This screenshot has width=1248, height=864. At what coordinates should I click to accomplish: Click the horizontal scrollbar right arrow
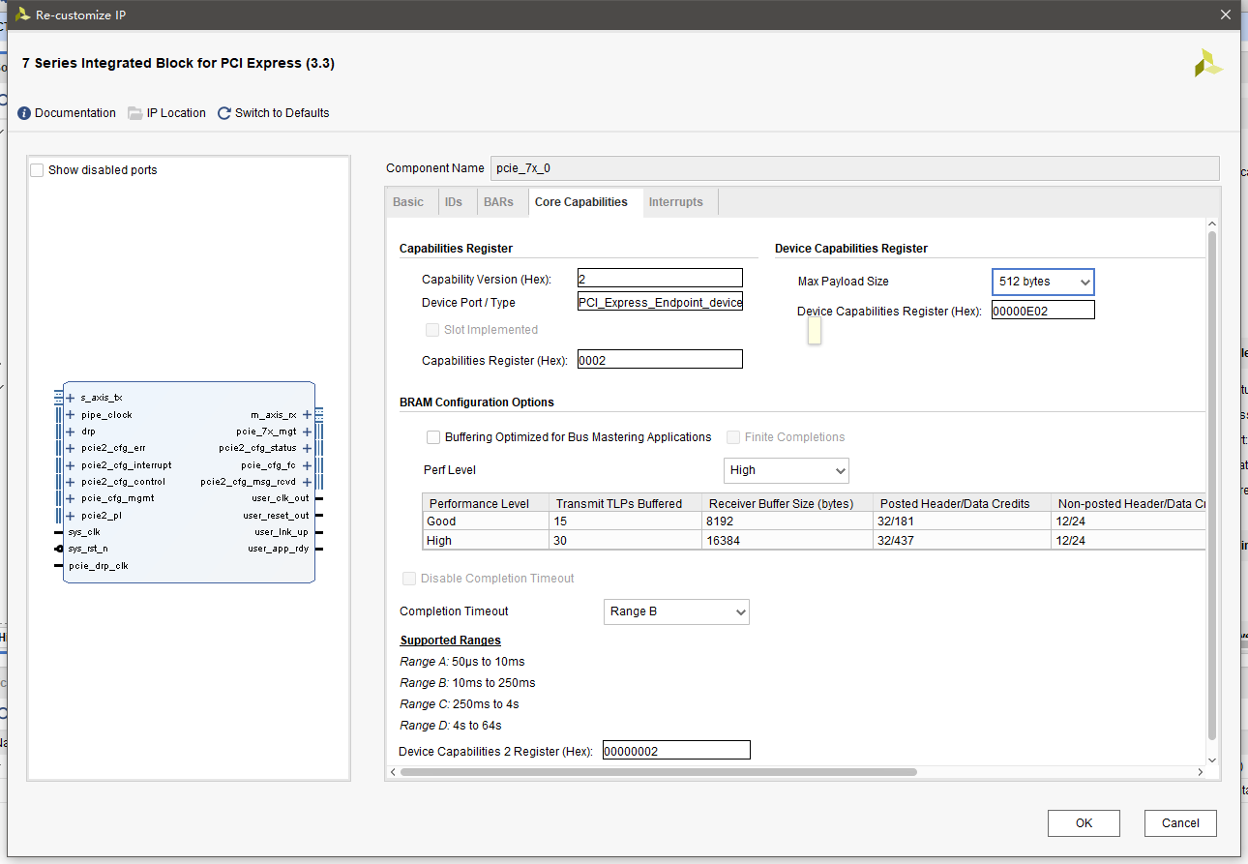click(1201, 772)
